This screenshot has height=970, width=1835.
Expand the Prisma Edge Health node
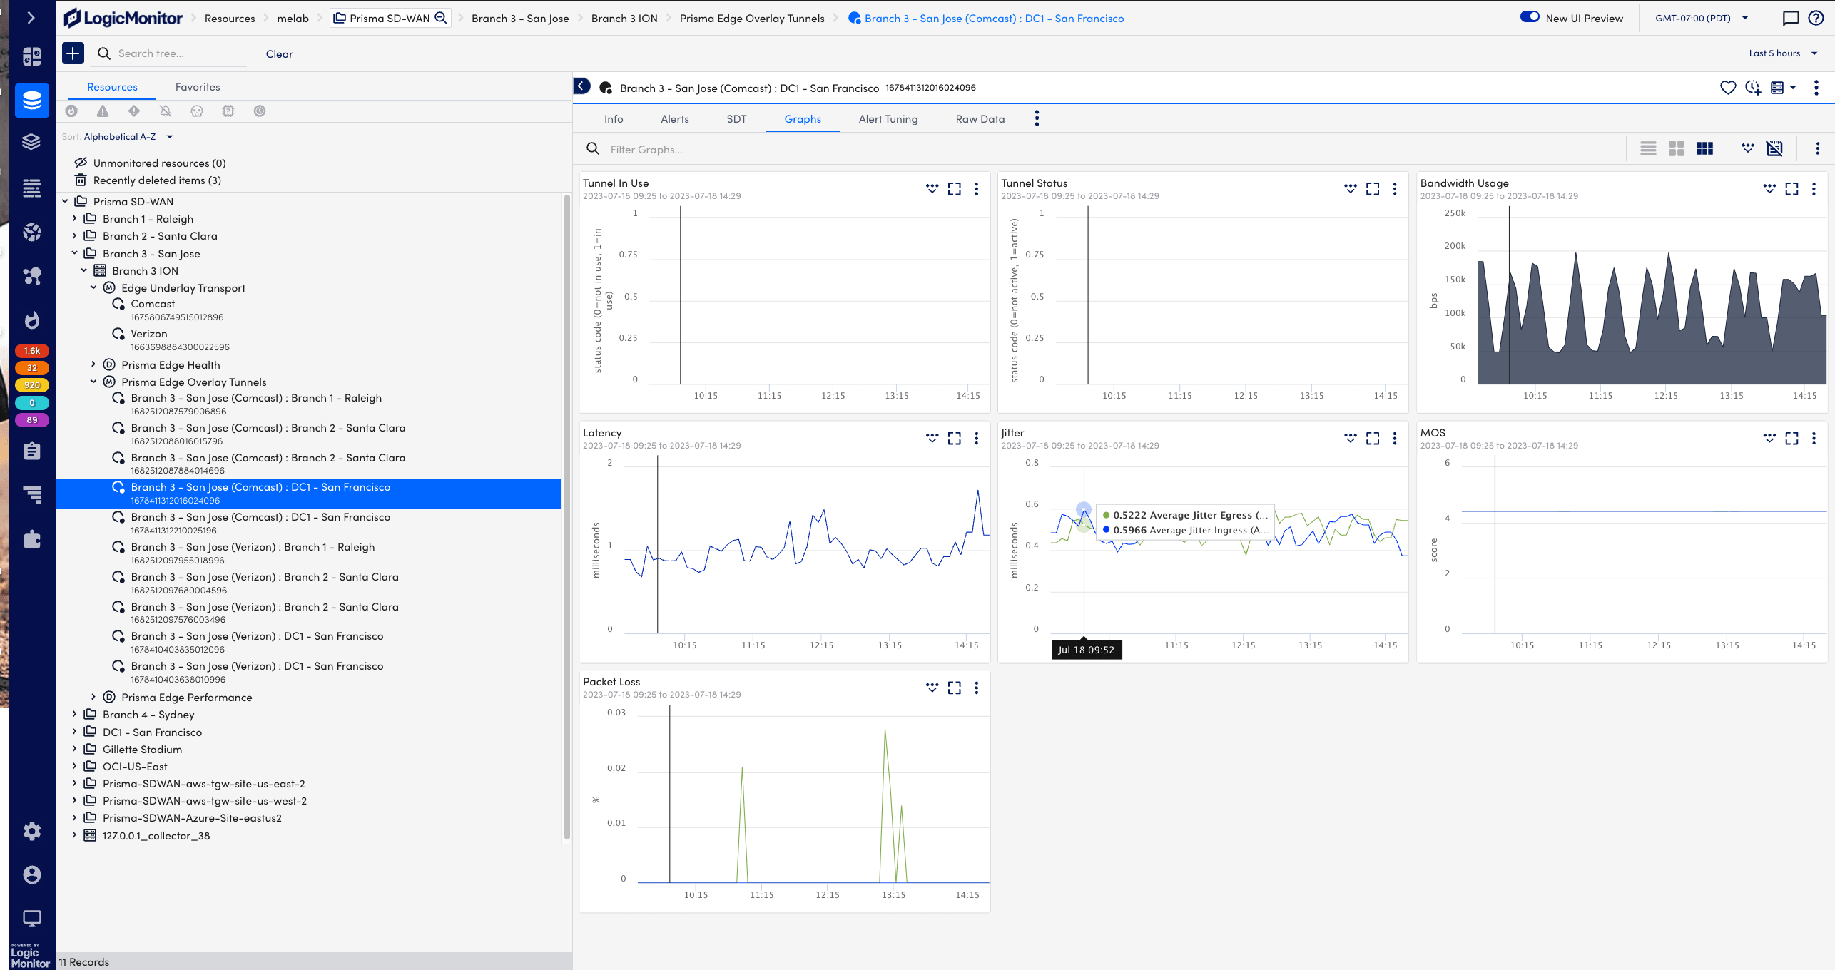[x=93, y=364]
